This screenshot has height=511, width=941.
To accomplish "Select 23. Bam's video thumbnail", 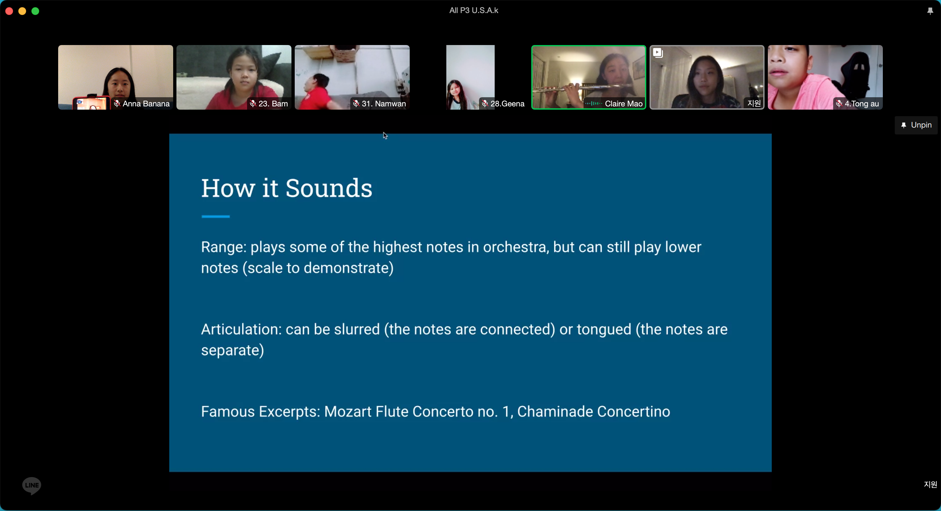I will pos(234,77).
